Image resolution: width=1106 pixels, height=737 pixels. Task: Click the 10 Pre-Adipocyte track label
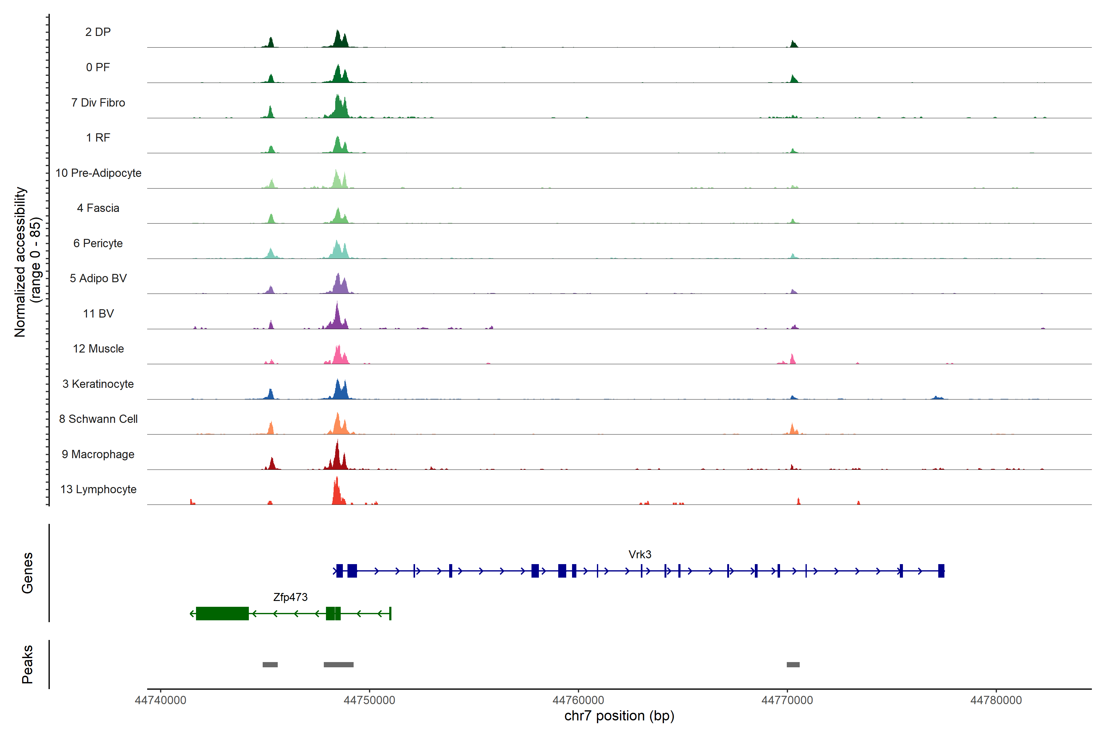pyautogui.click(x=98, y=173)
